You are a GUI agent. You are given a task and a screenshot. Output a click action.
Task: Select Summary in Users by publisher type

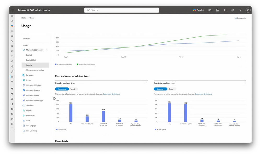[62, 89]
